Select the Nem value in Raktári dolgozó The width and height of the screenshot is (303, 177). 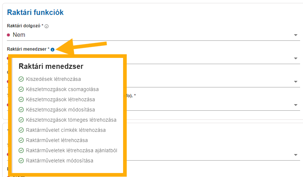[19, 35]
